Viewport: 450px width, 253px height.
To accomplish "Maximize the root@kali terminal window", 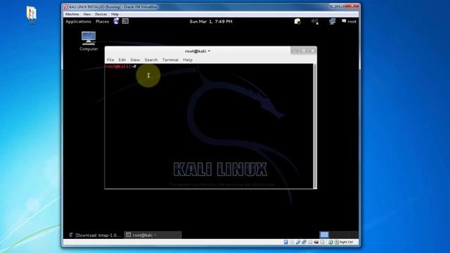I will coord(304,51).
